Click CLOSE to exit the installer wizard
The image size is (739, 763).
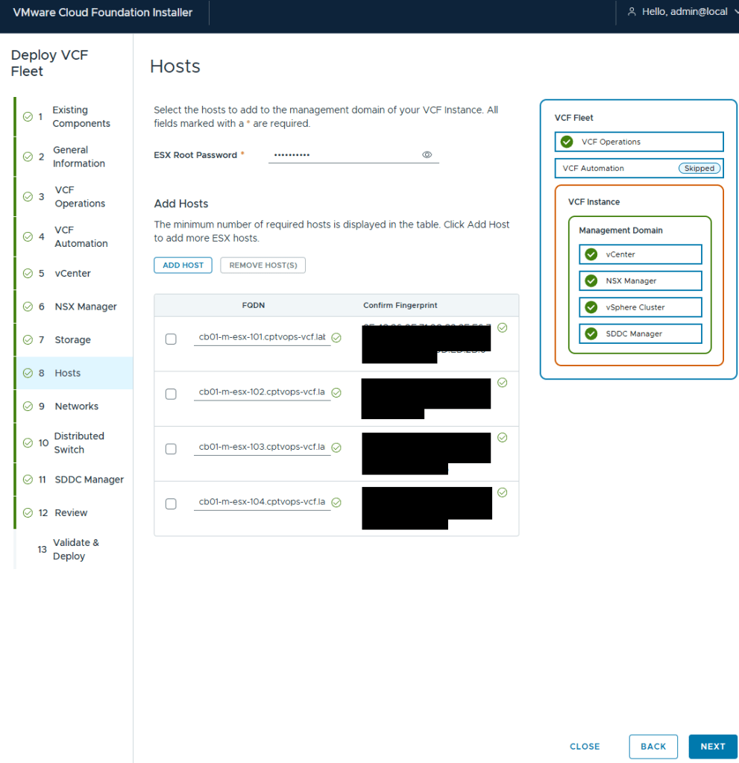click(585, 747)
